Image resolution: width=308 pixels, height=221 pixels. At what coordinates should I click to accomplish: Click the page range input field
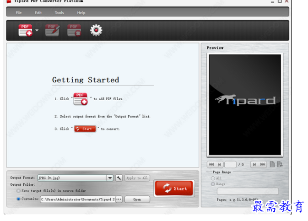(248, 191)
